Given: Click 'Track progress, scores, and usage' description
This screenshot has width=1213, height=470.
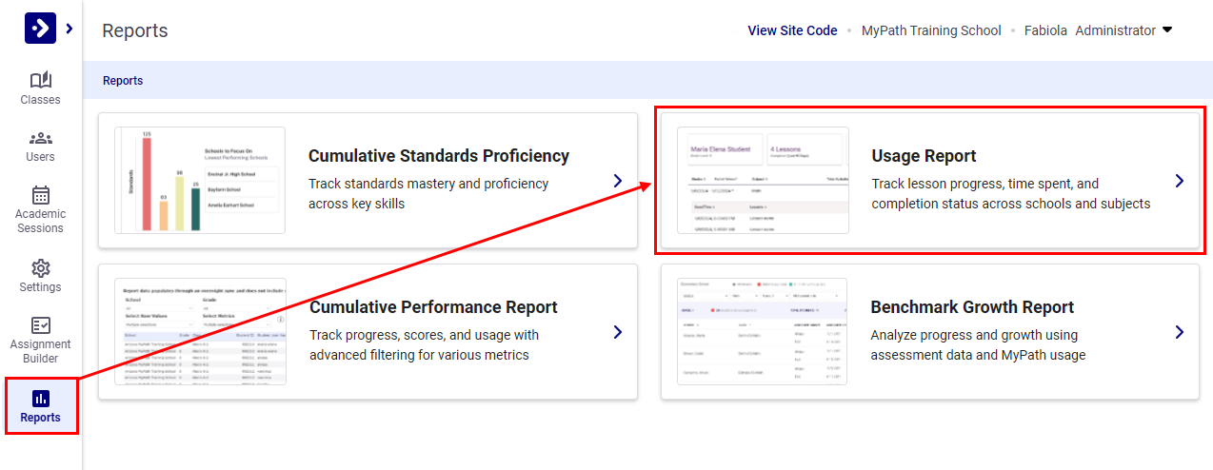Looking at the screenshot, I should point(425,344).
